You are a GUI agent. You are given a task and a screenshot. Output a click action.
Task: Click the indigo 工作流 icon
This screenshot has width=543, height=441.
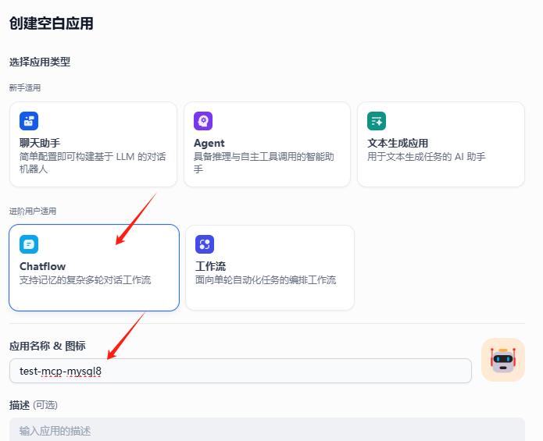205,244
